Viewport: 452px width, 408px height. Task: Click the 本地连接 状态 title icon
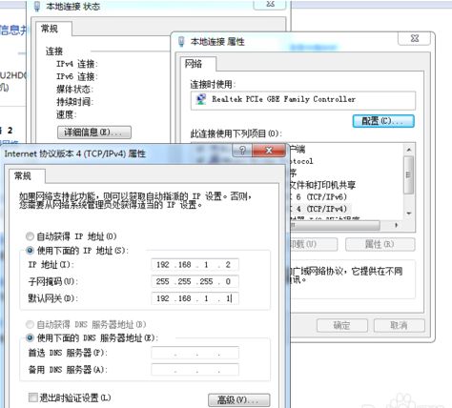[x=37, y=7]
